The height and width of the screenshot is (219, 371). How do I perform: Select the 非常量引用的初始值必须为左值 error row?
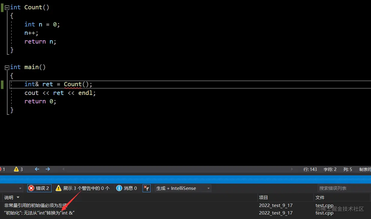click(185, 205)
